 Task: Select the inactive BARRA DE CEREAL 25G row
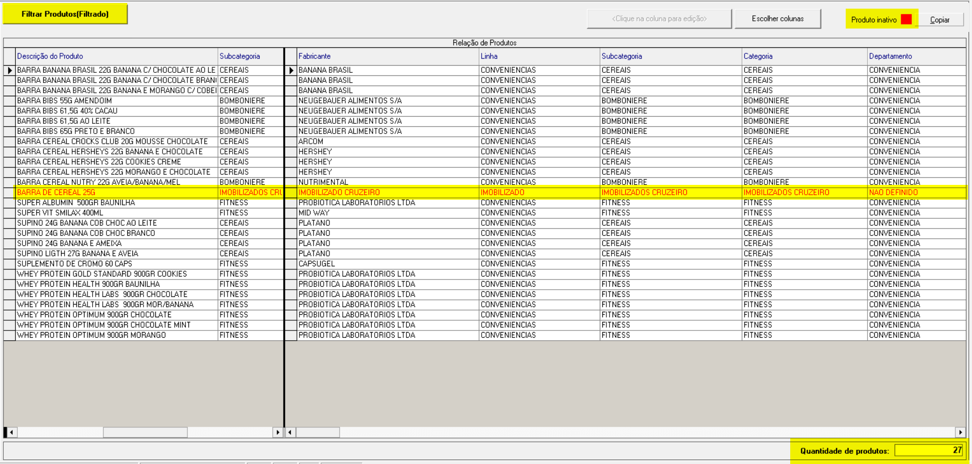[x=56, y=193]
